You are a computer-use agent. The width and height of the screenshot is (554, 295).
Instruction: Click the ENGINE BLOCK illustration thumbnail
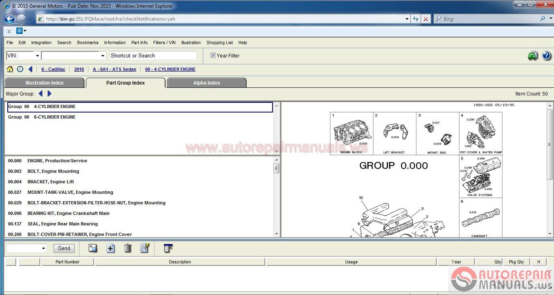pos(351,134)
